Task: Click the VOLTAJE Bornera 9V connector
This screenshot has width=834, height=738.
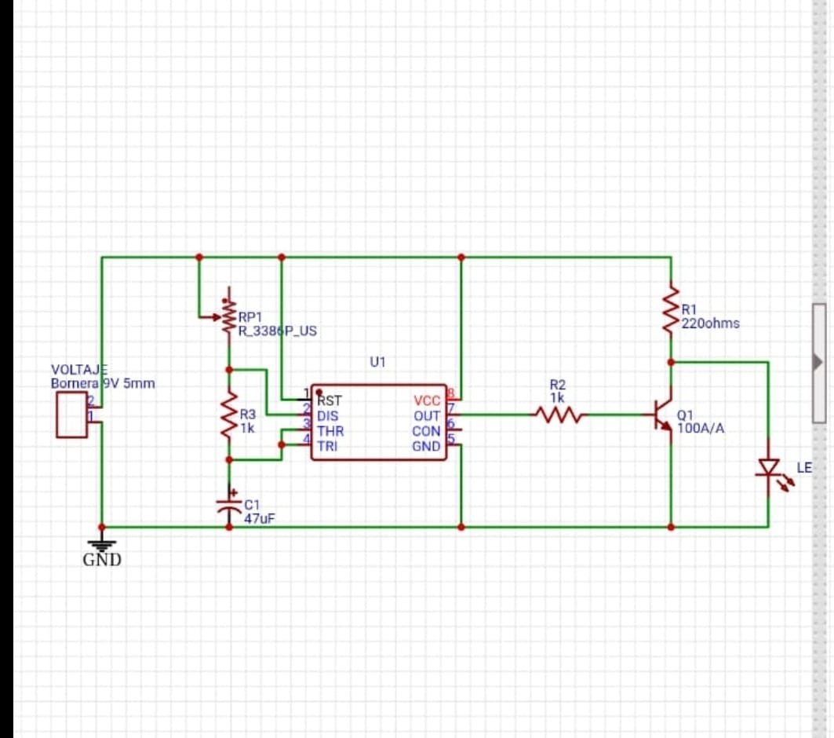Action: pos(71,415)
